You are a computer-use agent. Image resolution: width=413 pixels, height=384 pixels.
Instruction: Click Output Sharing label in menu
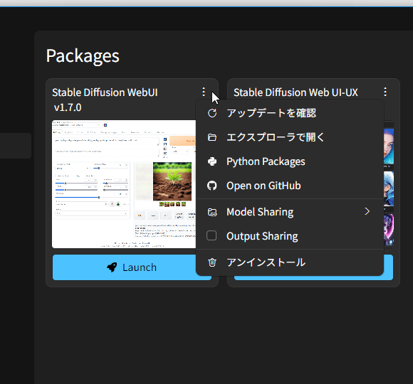[262, 236]
